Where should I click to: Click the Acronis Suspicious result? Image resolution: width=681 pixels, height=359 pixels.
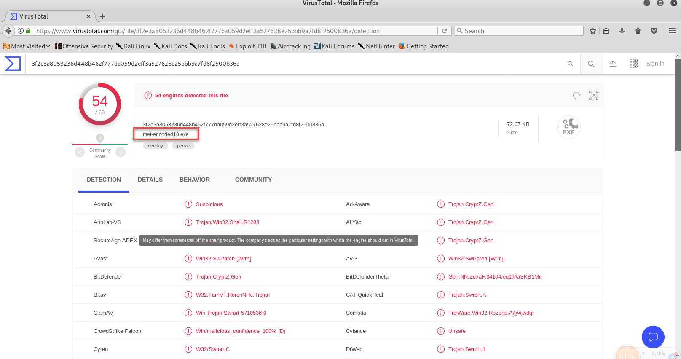(209, 204)
